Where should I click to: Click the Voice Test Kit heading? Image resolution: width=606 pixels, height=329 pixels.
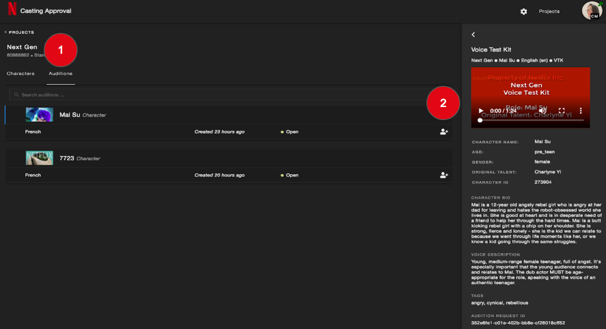pos(491,49)
